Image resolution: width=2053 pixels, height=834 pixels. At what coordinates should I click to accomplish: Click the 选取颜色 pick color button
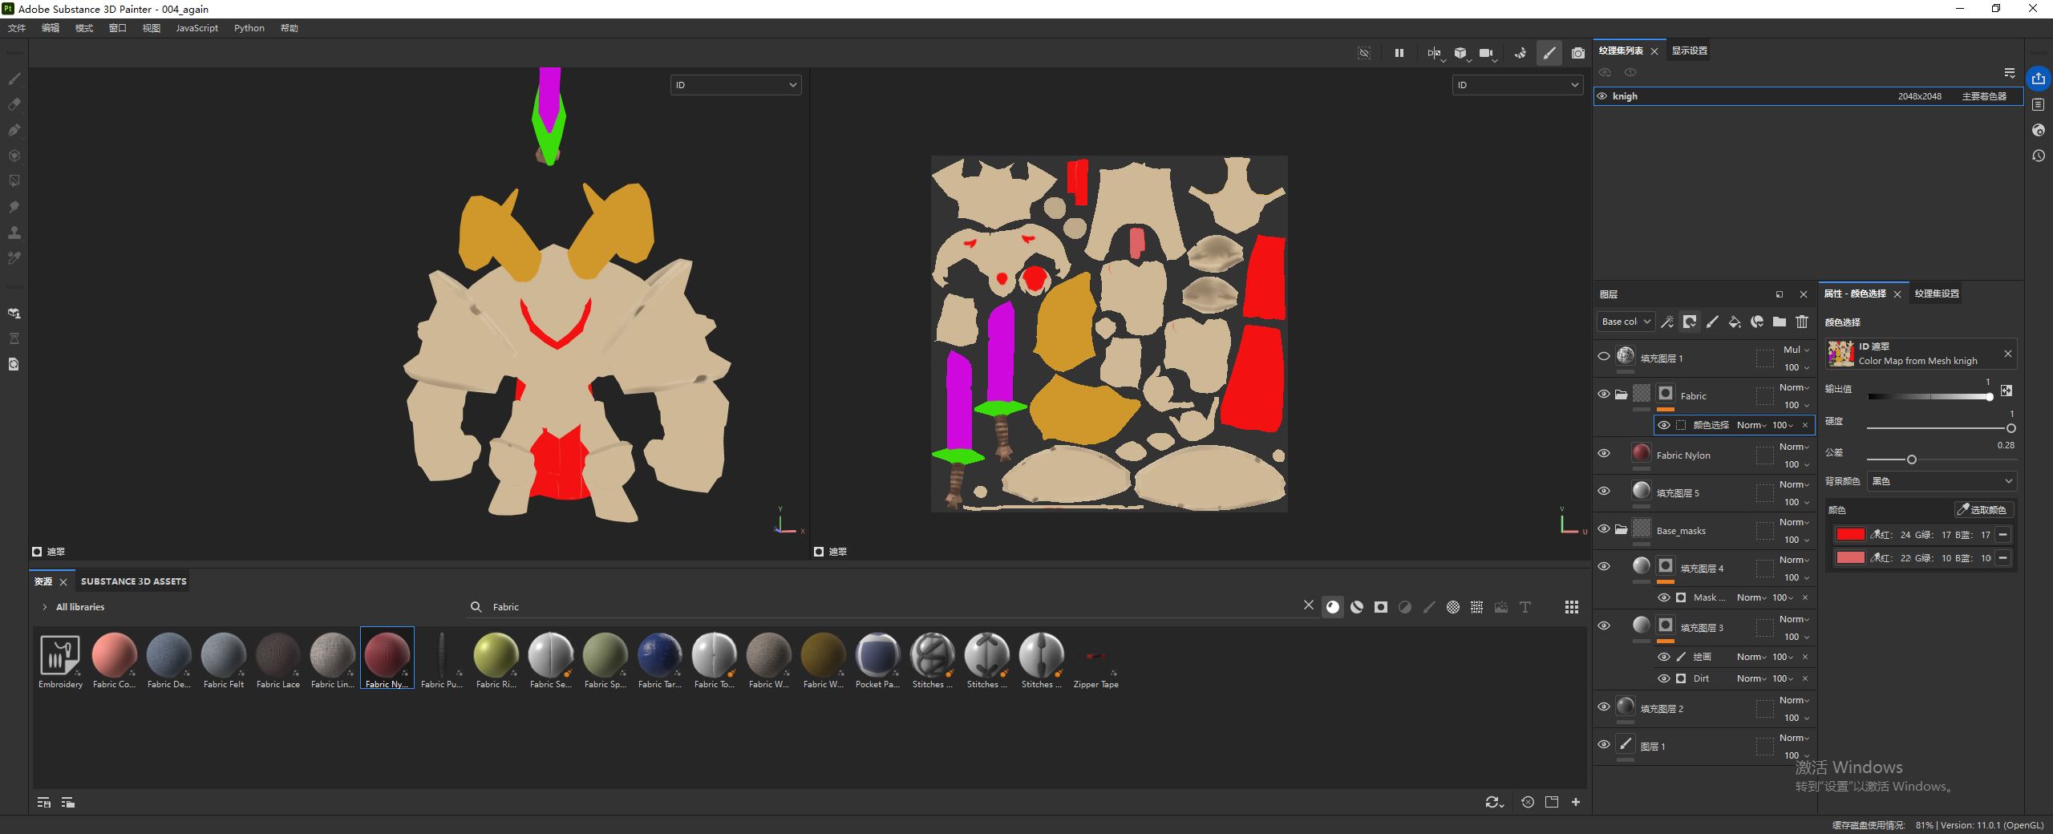pyautogui.click(x=1982, y=510)
